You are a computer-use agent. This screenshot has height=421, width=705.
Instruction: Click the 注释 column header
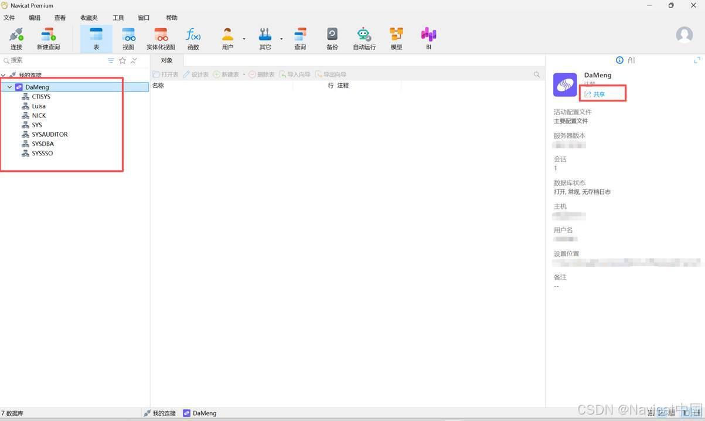[343, 86]
